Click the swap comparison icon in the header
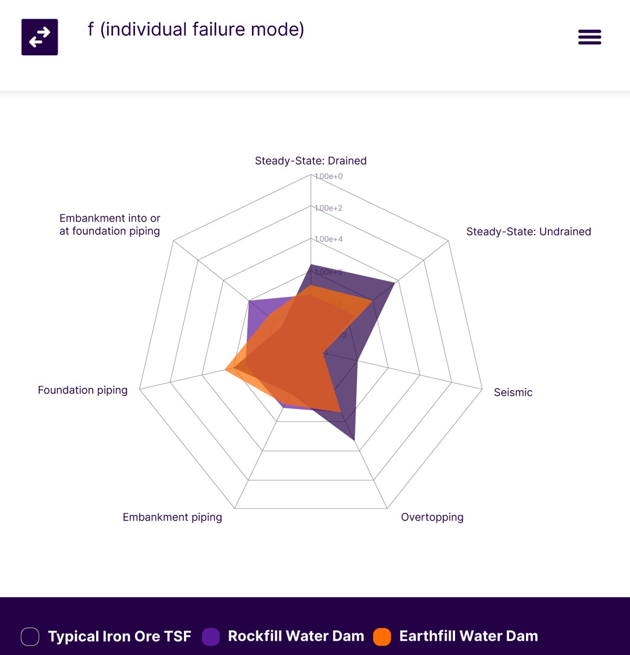The width and height of the screenshot is (630, 655). pos(39,37)
